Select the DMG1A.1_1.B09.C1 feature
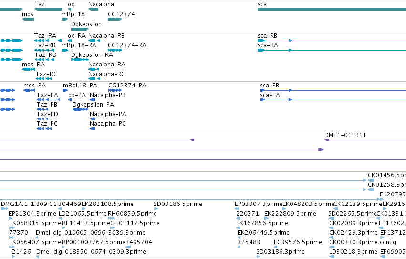 5,209
